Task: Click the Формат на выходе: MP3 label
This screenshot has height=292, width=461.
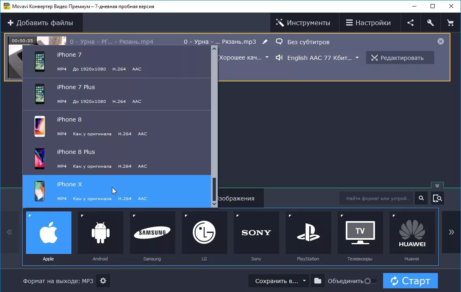Action: [x=58, y=281]
